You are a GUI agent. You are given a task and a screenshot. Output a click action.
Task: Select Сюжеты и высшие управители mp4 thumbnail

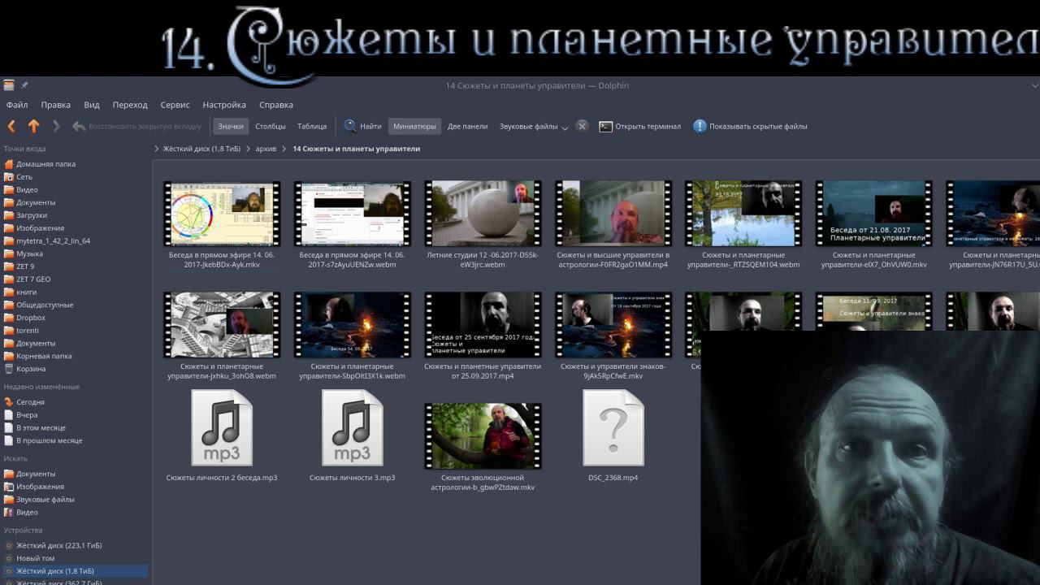[613, 214]
